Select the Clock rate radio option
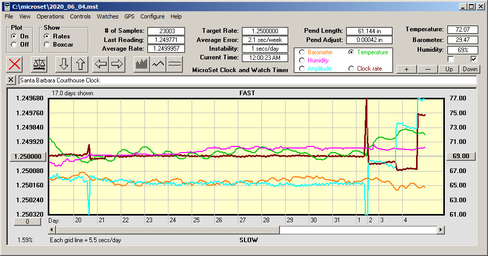The height and width of the screenshot is (256, 488). (x=351, y=69)
